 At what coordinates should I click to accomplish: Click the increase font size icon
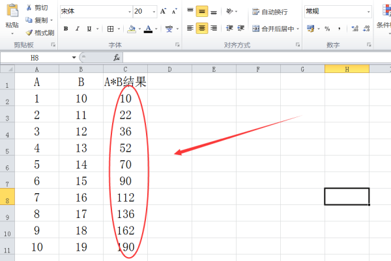(x=163, y=11)
